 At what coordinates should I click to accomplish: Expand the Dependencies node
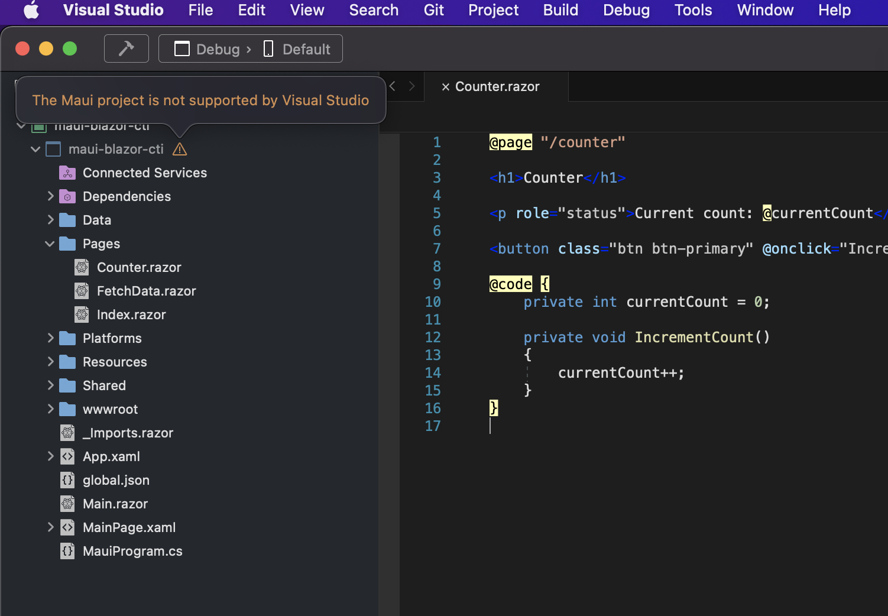[50, 196]
